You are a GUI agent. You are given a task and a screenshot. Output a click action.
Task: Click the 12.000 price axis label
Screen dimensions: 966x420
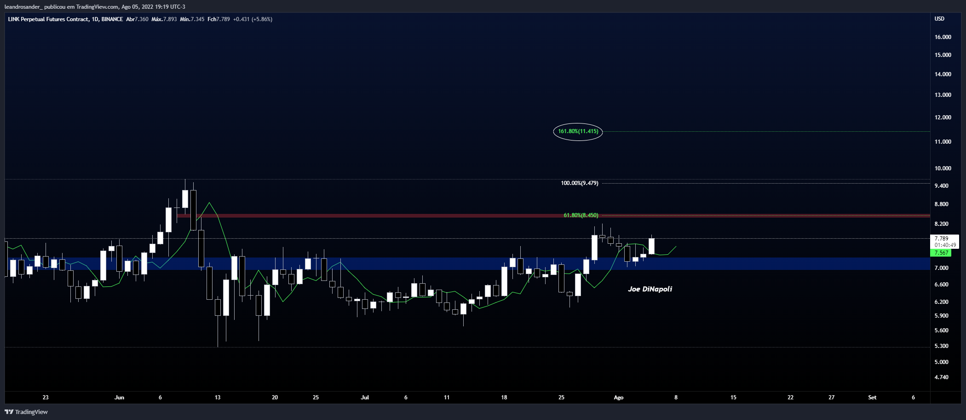click(x=943, y=118)
